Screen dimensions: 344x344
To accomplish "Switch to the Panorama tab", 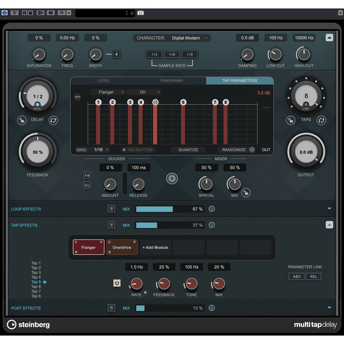I will 172,81.
